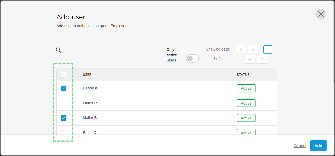Uncheck the Mailer B. checkbox
This screenshot has height=156, width=335.
point(63,118)
